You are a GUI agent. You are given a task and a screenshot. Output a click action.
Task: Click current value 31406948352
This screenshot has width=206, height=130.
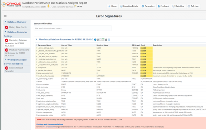click(66, 73)
